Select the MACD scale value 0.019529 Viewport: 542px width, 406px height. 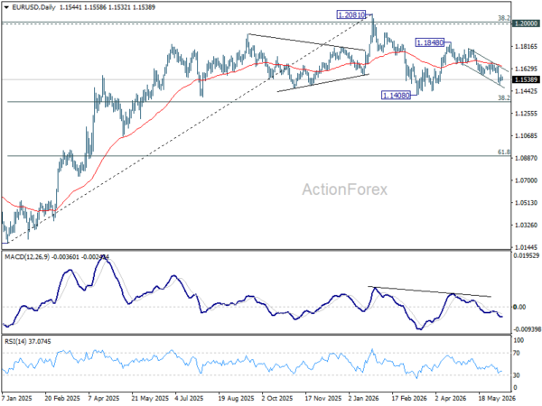pos(528,255)
